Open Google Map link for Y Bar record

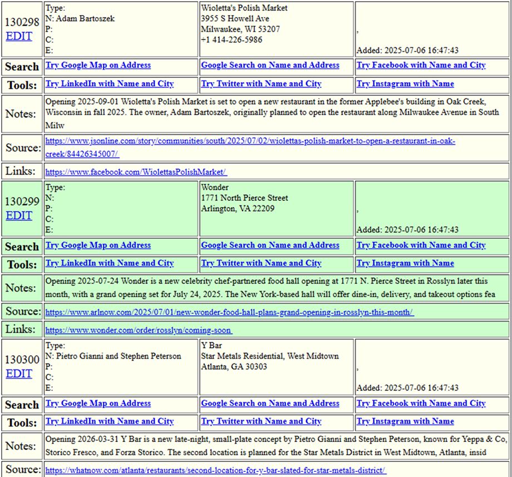tap(98, 403)
